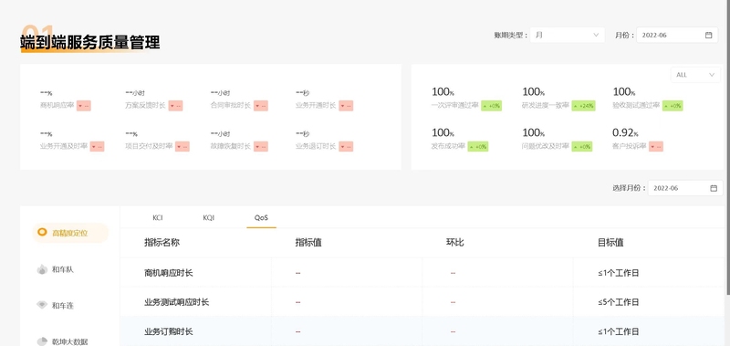Select 高精度定位 in the sidebar
Screen dimensions: 730x346
[70, 233]
